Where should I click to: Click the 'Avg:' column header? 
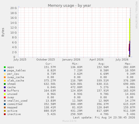point(102,64)
